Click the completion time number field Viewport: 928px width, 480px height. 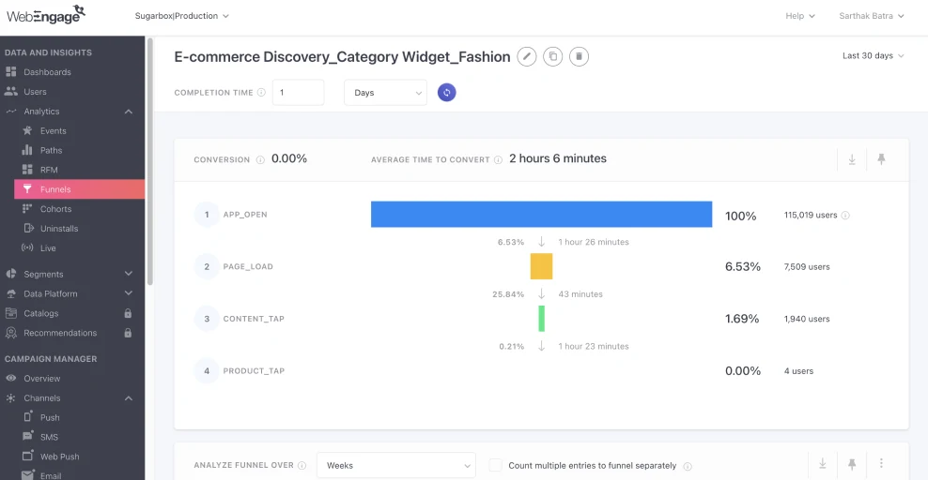pos(298,93)
